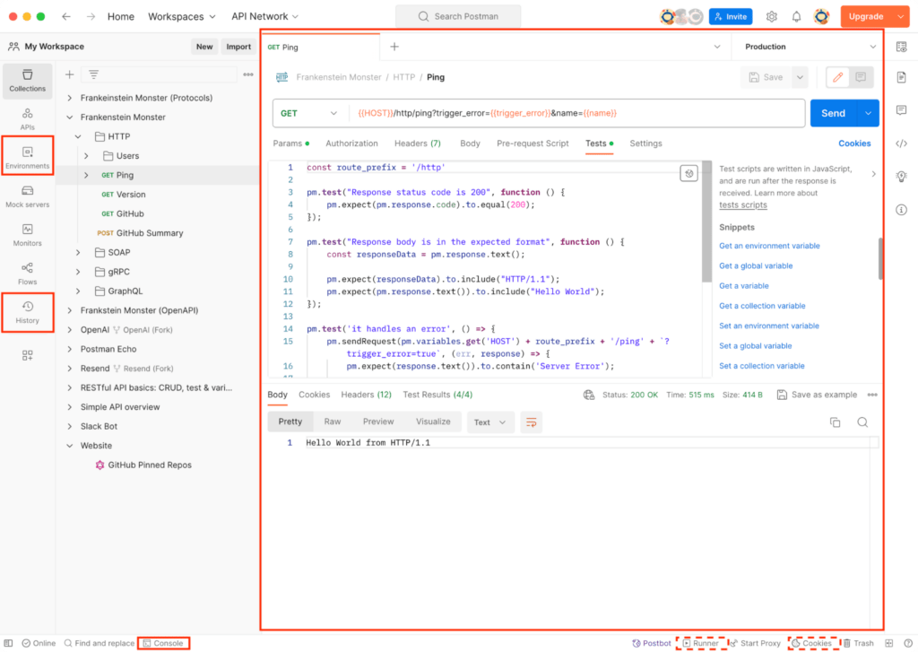Image resolution: width=918 pixels, height=652 pixels.
Task: Click the Invite button
Action: (731, 16)
